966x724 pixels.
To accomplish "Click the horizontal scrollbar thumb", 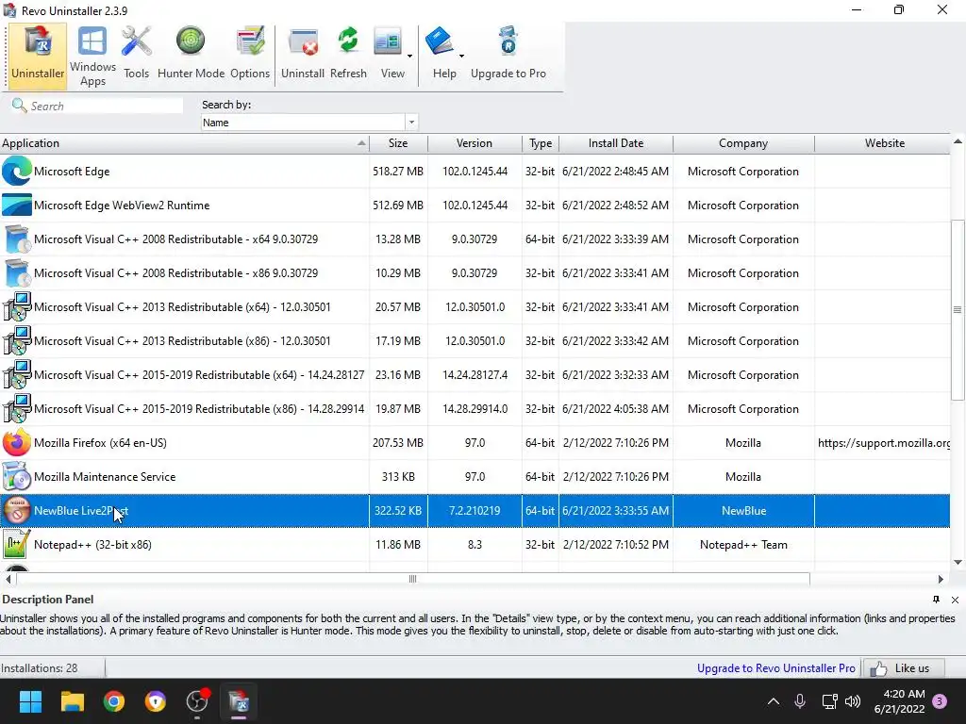I will pos(413,579).
